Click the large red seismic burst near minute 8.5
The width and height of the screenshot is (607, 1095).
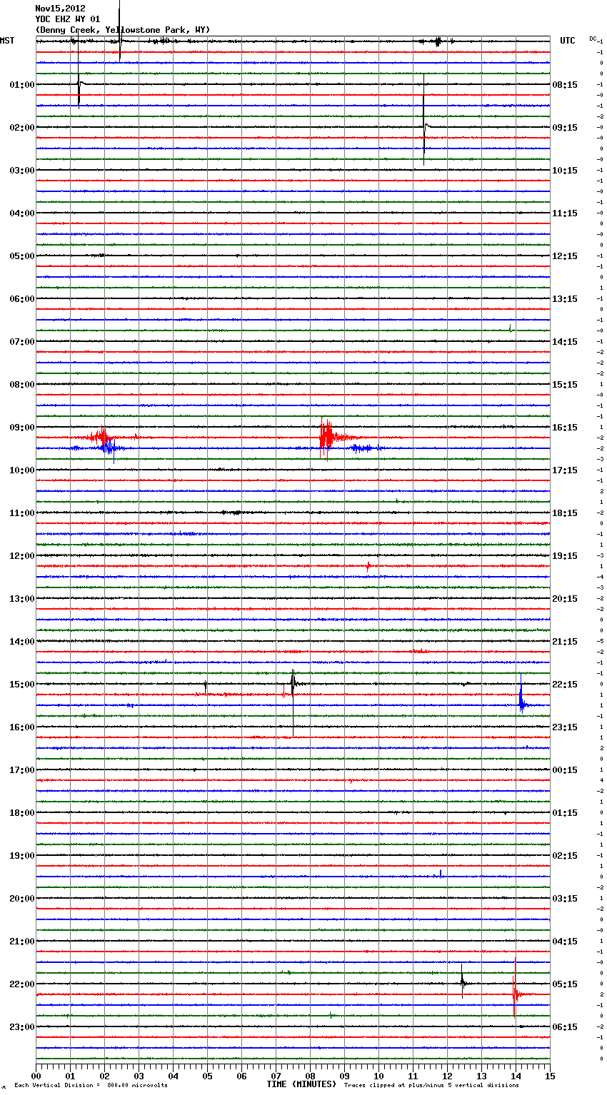327,437
